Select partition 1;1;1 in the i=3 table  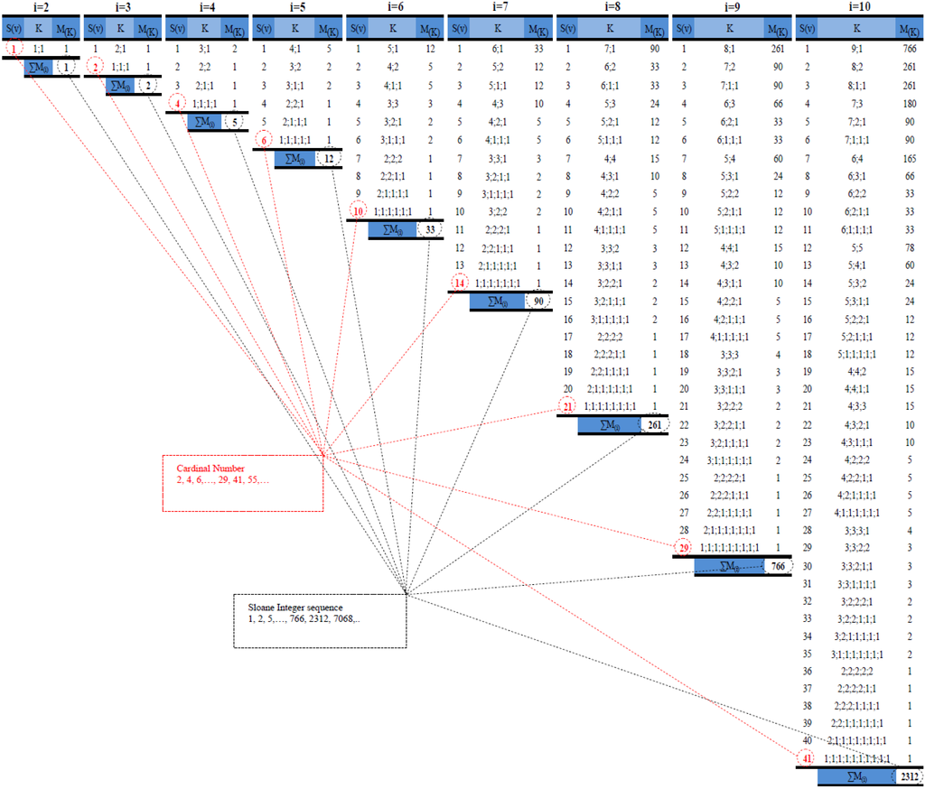(120, 67)
